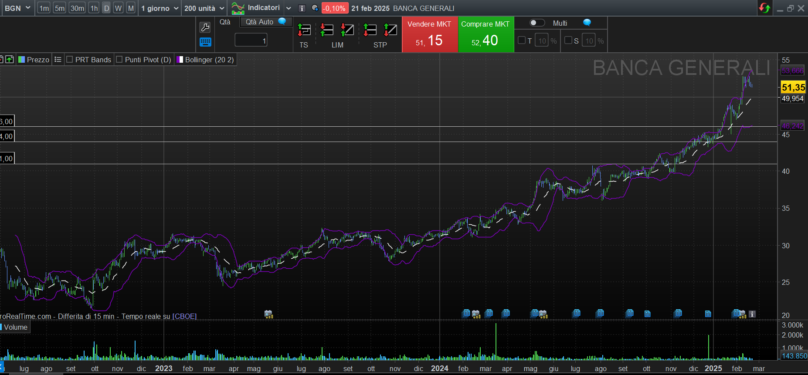808x375 pixels.
Task: Open the single news document icon near dic 2024
Action: 708,314
